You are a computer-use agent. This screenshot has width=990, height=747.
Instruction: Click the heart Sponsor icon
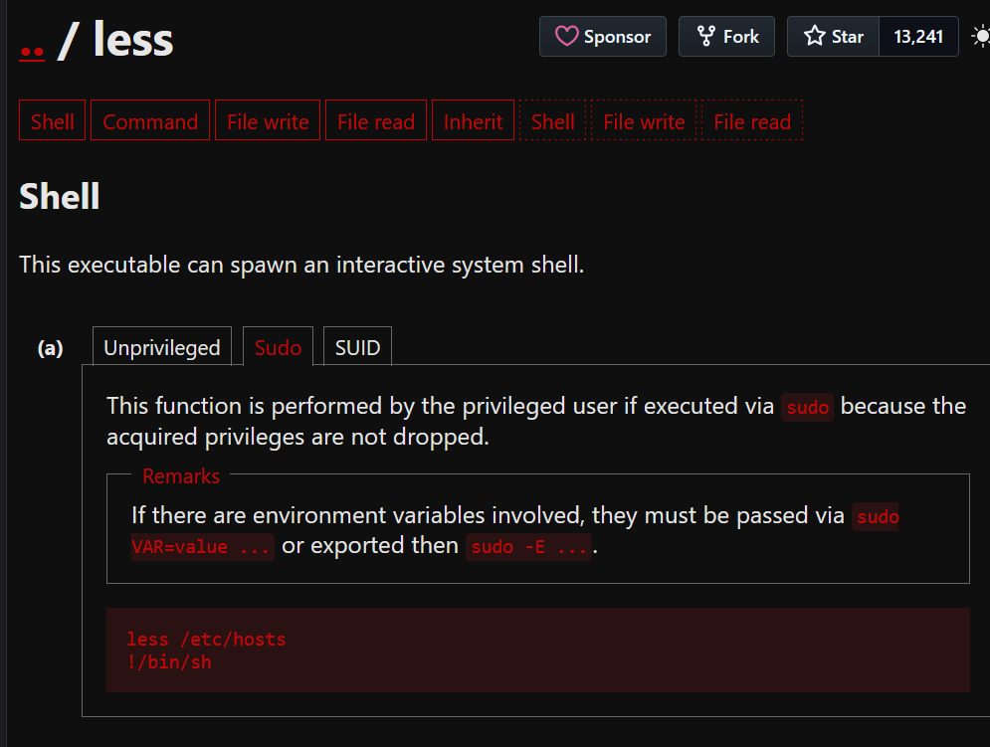[566, 36]
